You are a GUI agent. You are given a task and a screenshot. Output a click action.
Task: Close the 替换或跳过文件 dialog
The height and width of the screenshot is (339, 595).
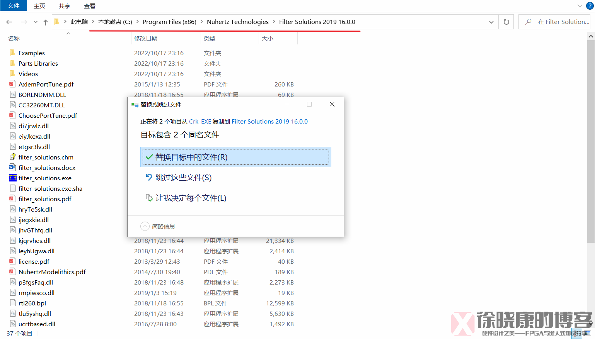point(332,104)
